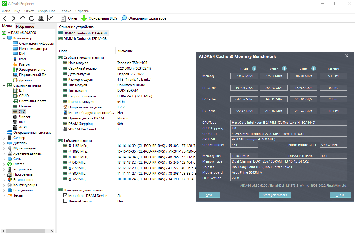355x233 pixels.
Task: Open the graph chart toolbar icon
Action: coord(50,18)
